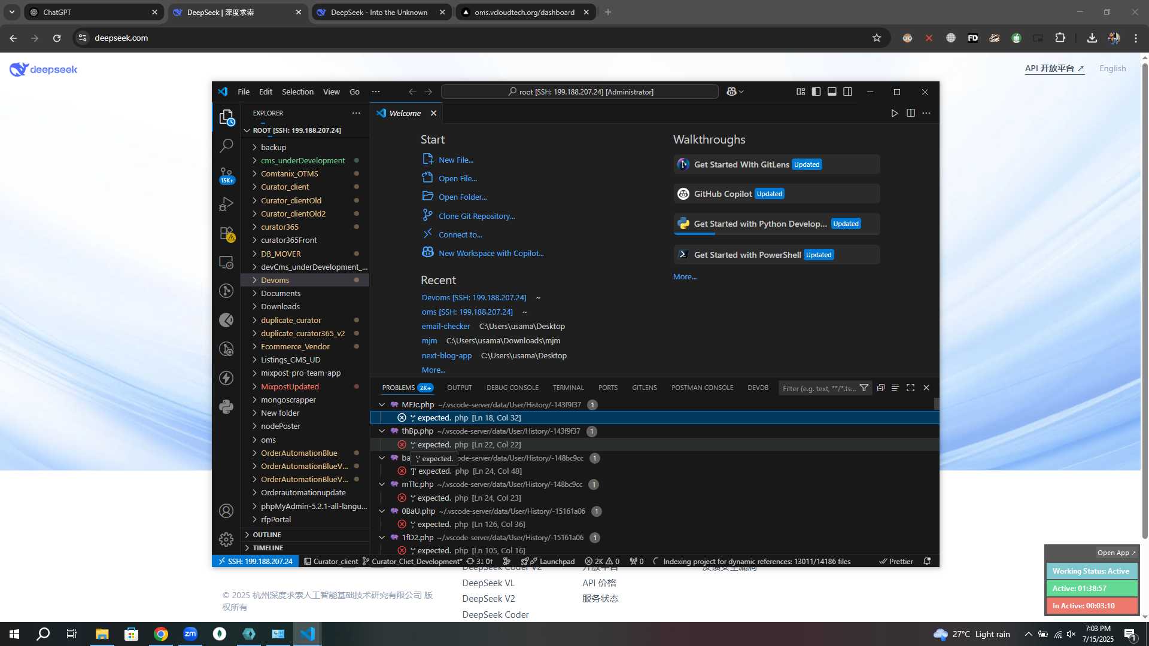
Task: Open the Postman icon in activity bar
Action: click(226, 320)
